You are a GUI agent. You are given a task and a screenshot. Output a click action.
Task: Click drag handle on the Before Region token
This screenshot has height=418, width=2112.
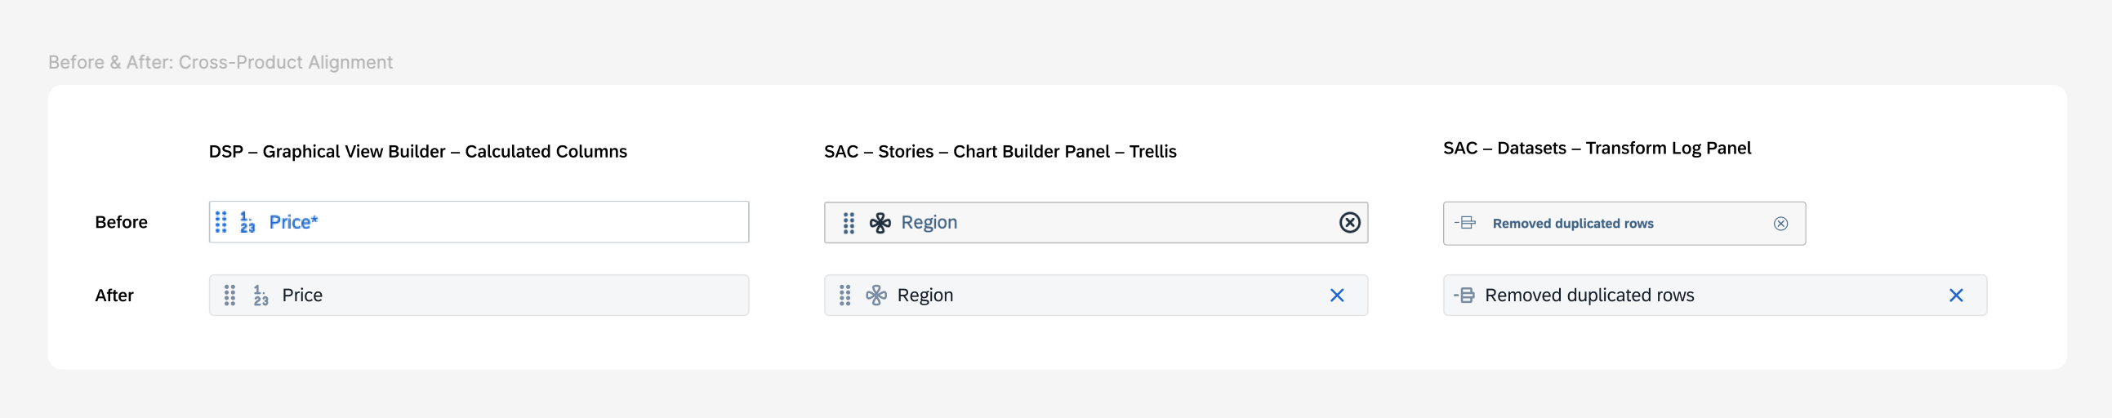pos(849,223)
